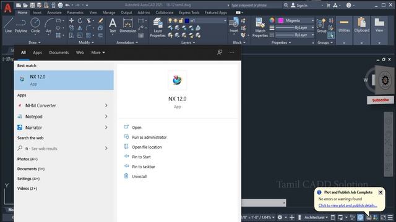The image size is (396, 222).
Task: Toggle group selection on/off icon
Action: pos(331,35)
